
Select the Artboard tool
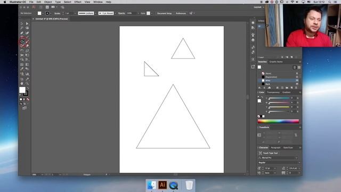pyautogui.click(x=22, y=79)
